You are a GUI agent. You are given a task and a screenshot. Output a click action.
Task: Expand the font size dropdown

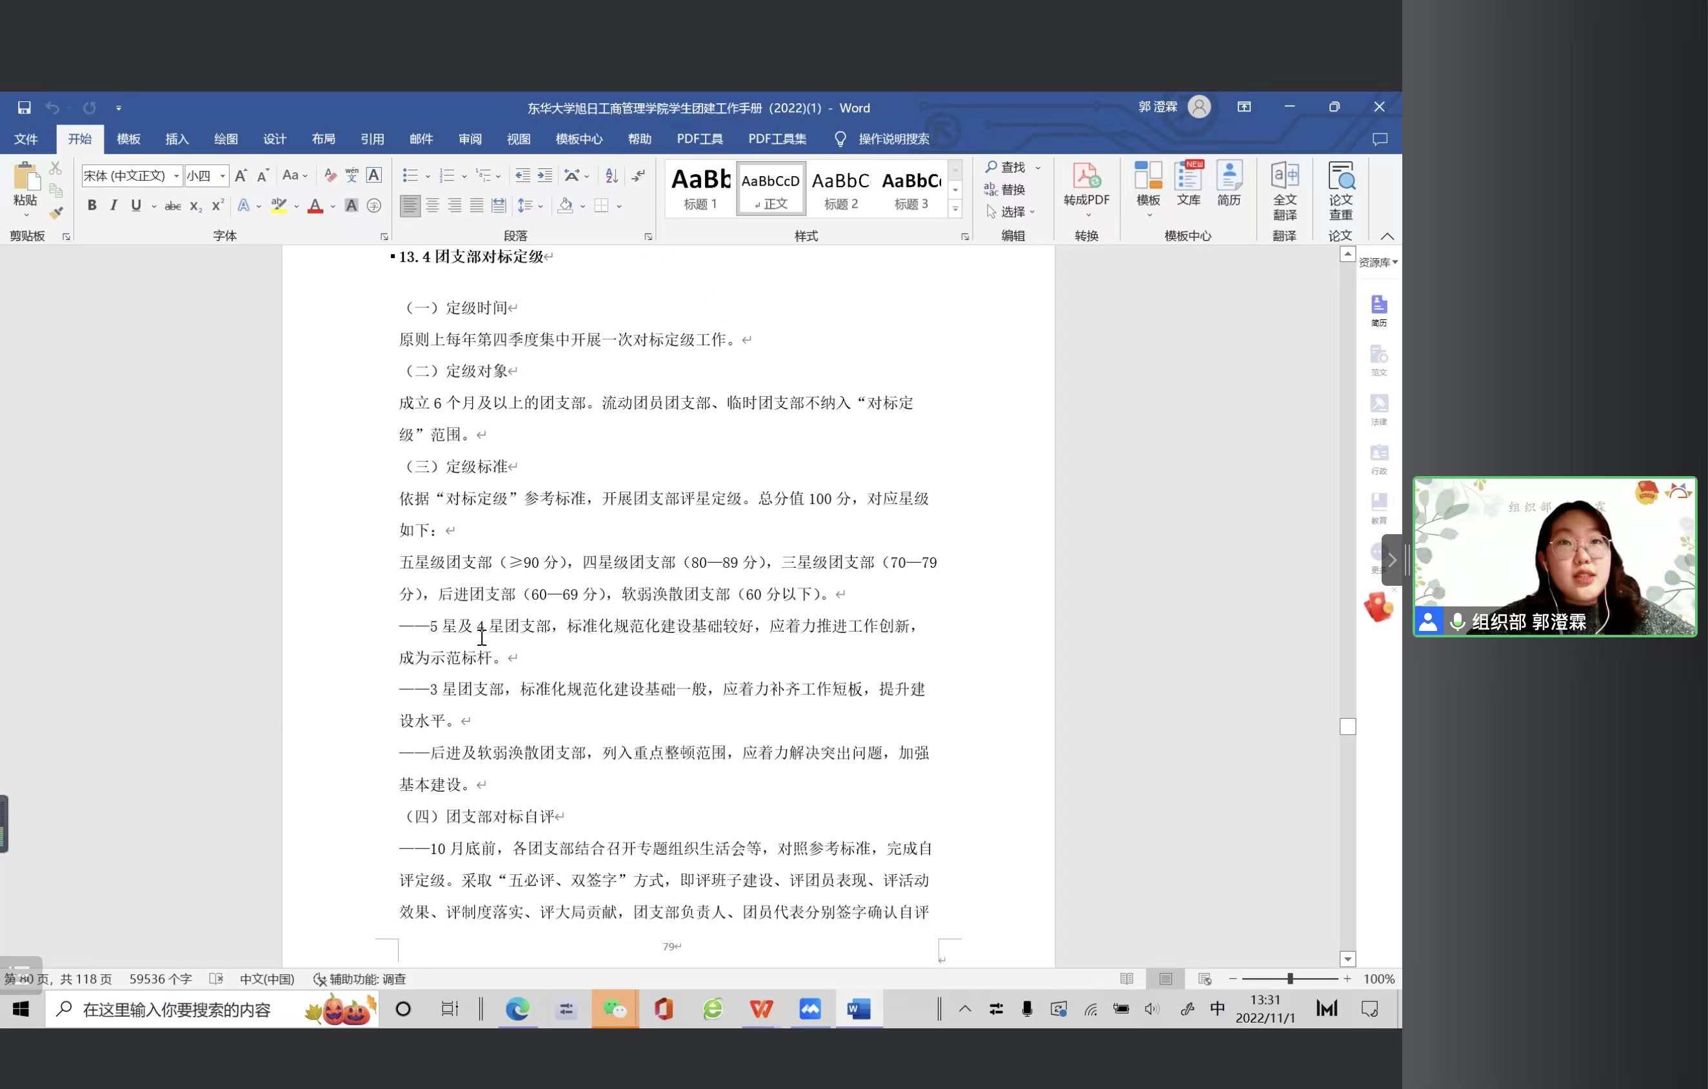223,176
